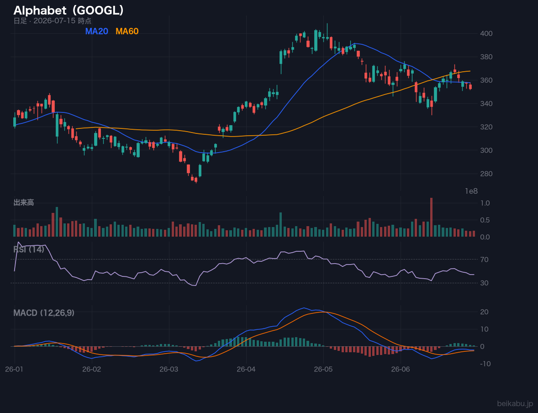The height and width of the screenshot is (413, 538).
Task: Click the tallest volume bar in June
Action: click(431, 217)
